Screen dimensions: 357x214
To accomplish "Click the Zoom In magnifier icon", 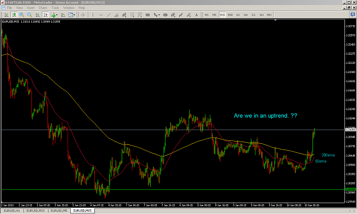I will click(x=22, y=15).
